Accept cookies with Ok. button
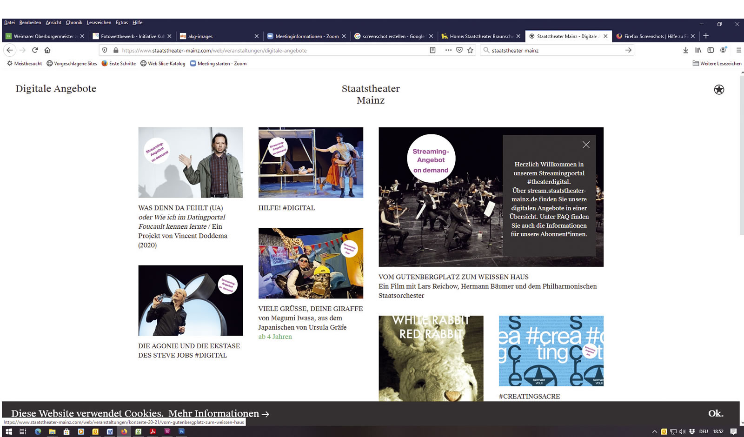 [716, 413]
